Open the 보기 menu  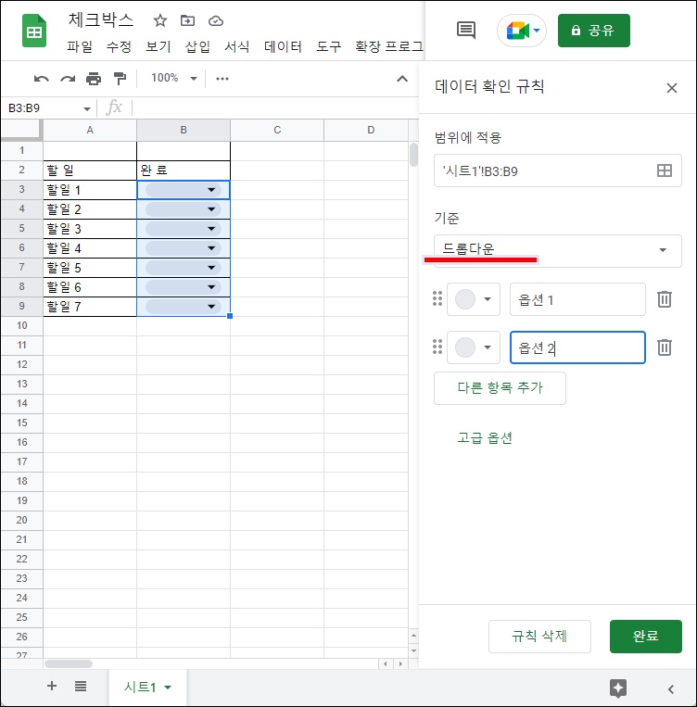tap(158, 46)
